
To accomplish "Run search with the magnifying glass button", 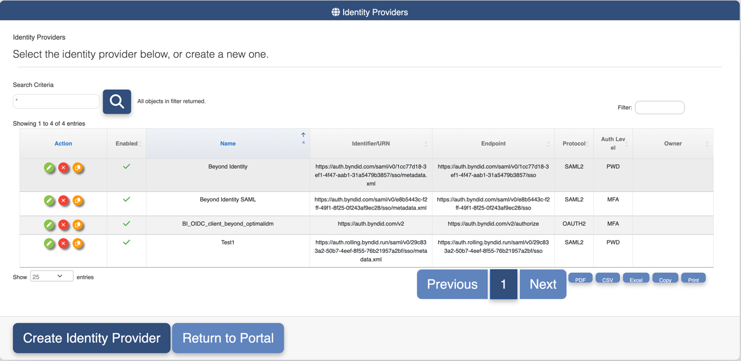I will tap(117, 101).
